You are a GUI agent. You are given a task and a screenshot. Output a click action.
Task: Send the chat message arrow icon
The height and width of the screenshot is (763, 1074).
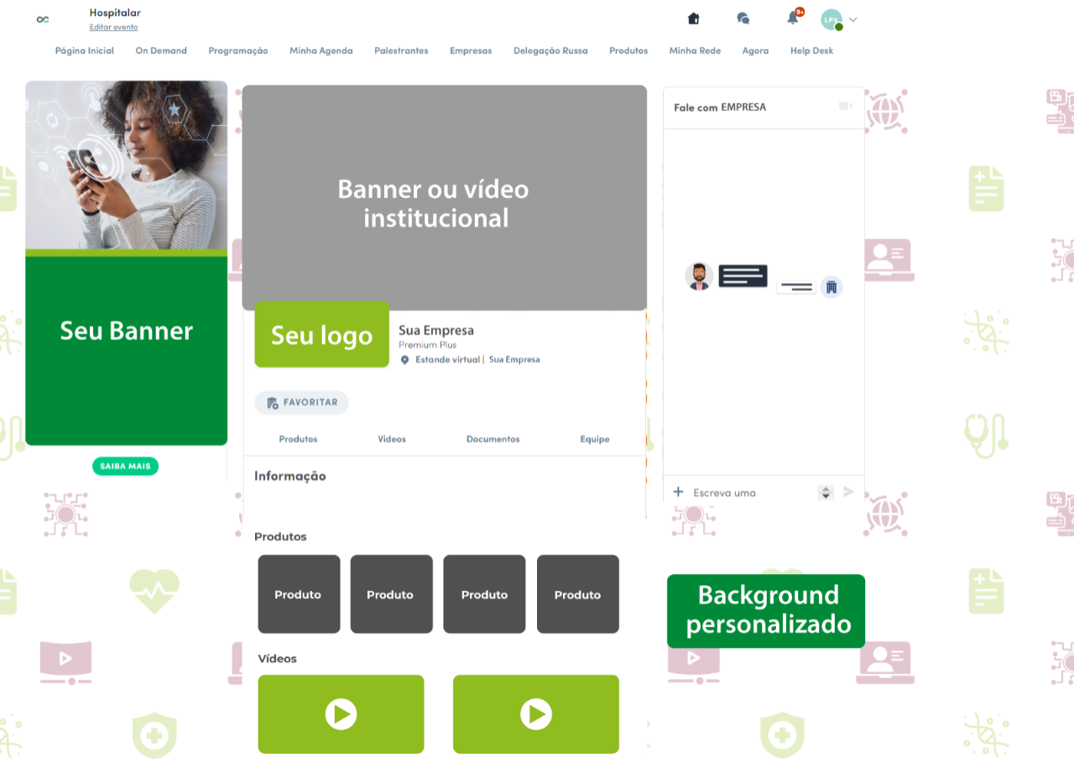click(848, 492)
